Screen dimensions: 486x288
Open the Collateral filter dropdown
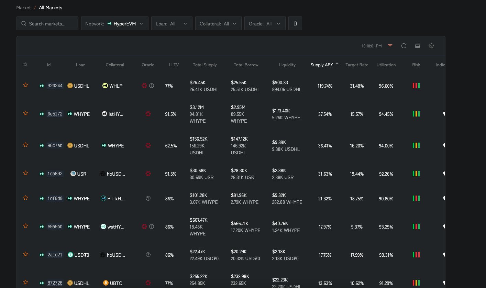click(218, 24)
